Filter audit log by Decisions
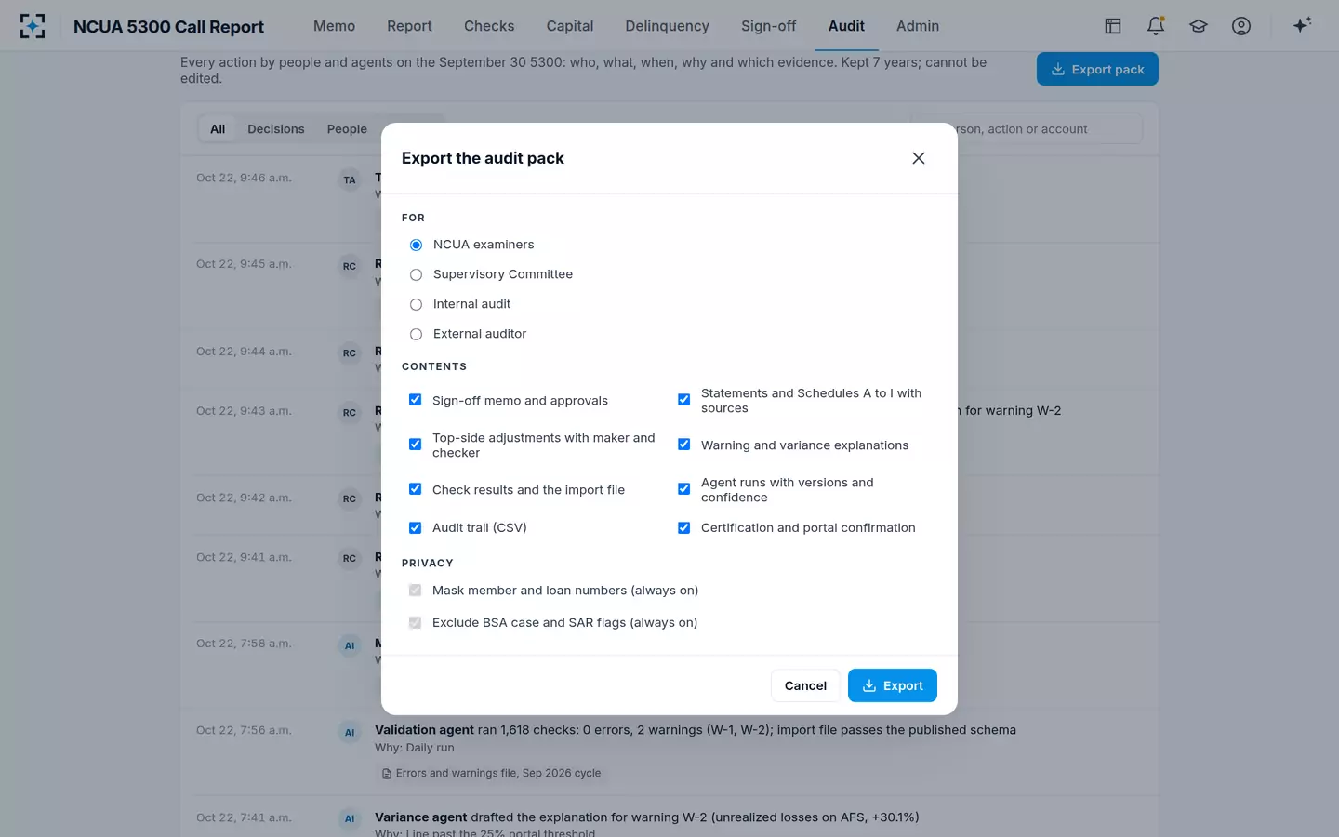The width and height of the screenshot is (1339, 837). (x=276, y=129)
